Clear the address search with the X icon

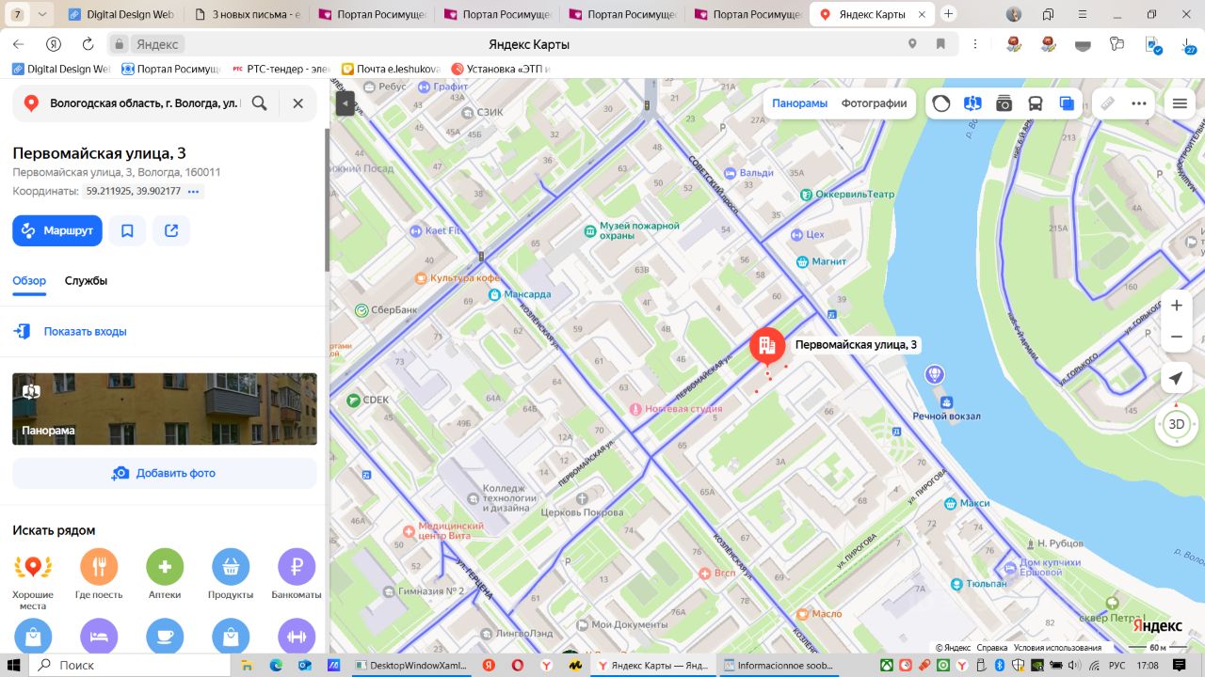297,103
